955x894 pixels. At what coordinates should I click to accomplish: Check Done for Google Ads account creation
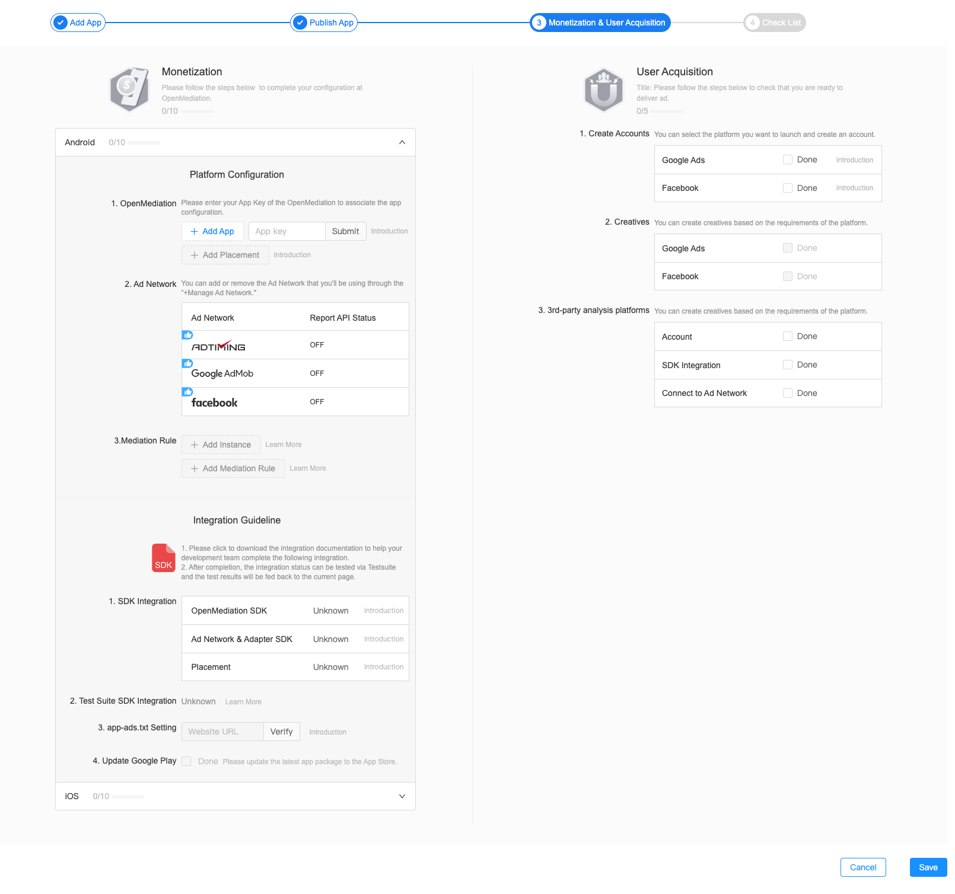788,159
